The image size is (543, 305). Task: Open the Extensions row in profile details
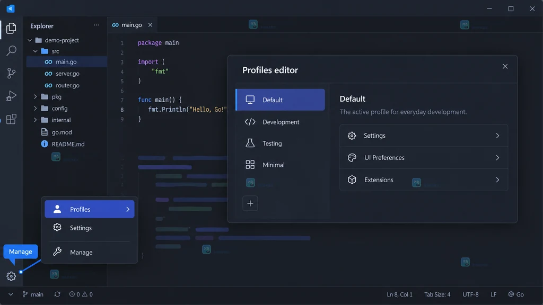coord(424,180)
